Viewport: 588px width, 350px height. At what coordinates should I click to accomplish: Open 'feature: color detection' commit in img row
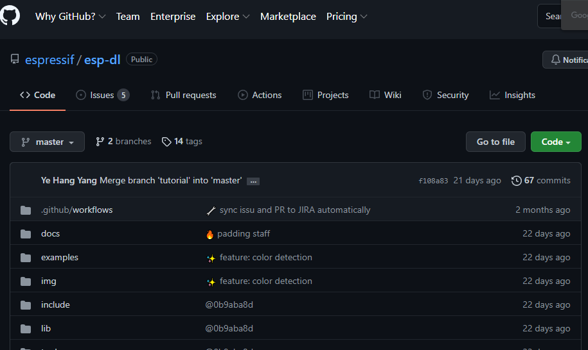[x=266, y=281]
